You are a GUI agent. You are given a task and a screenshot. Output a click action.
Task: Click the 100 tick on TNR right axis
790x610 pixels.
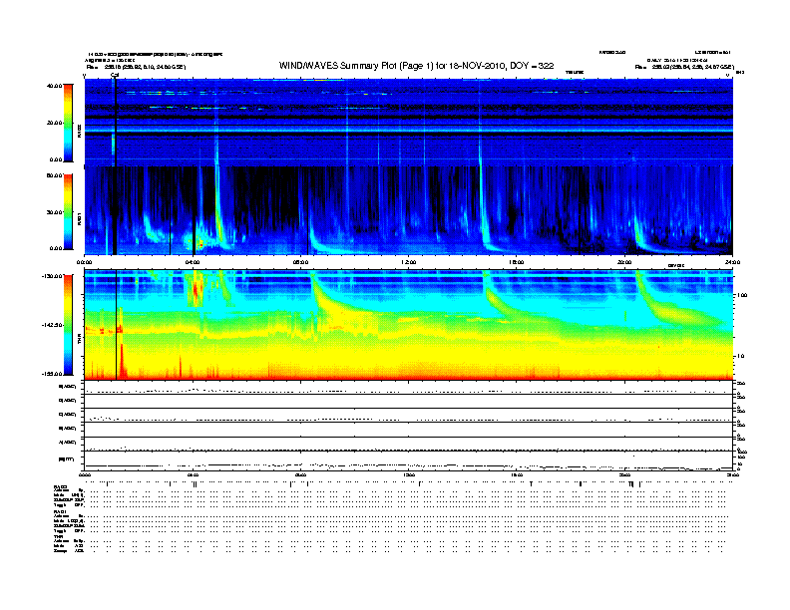742,295
